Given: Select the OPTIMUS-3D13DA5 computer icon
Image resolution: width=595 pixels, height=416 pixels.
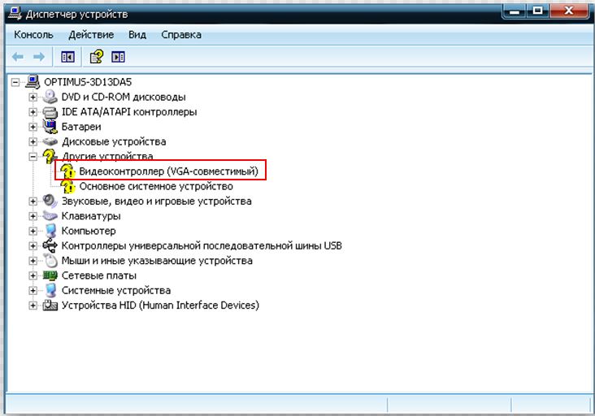Looking at the screenshot, I should coord(33,82).
